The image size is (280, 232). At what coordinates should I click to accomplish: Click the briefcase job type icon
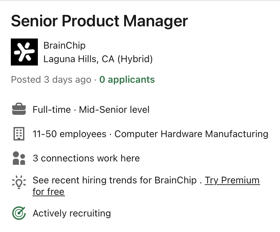pyautogui.click(x=19, y=110)
